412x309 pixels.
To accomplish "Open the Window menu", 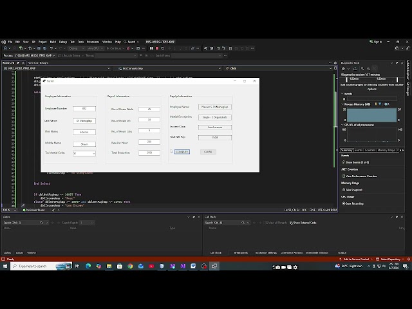I will click(107, 42).
